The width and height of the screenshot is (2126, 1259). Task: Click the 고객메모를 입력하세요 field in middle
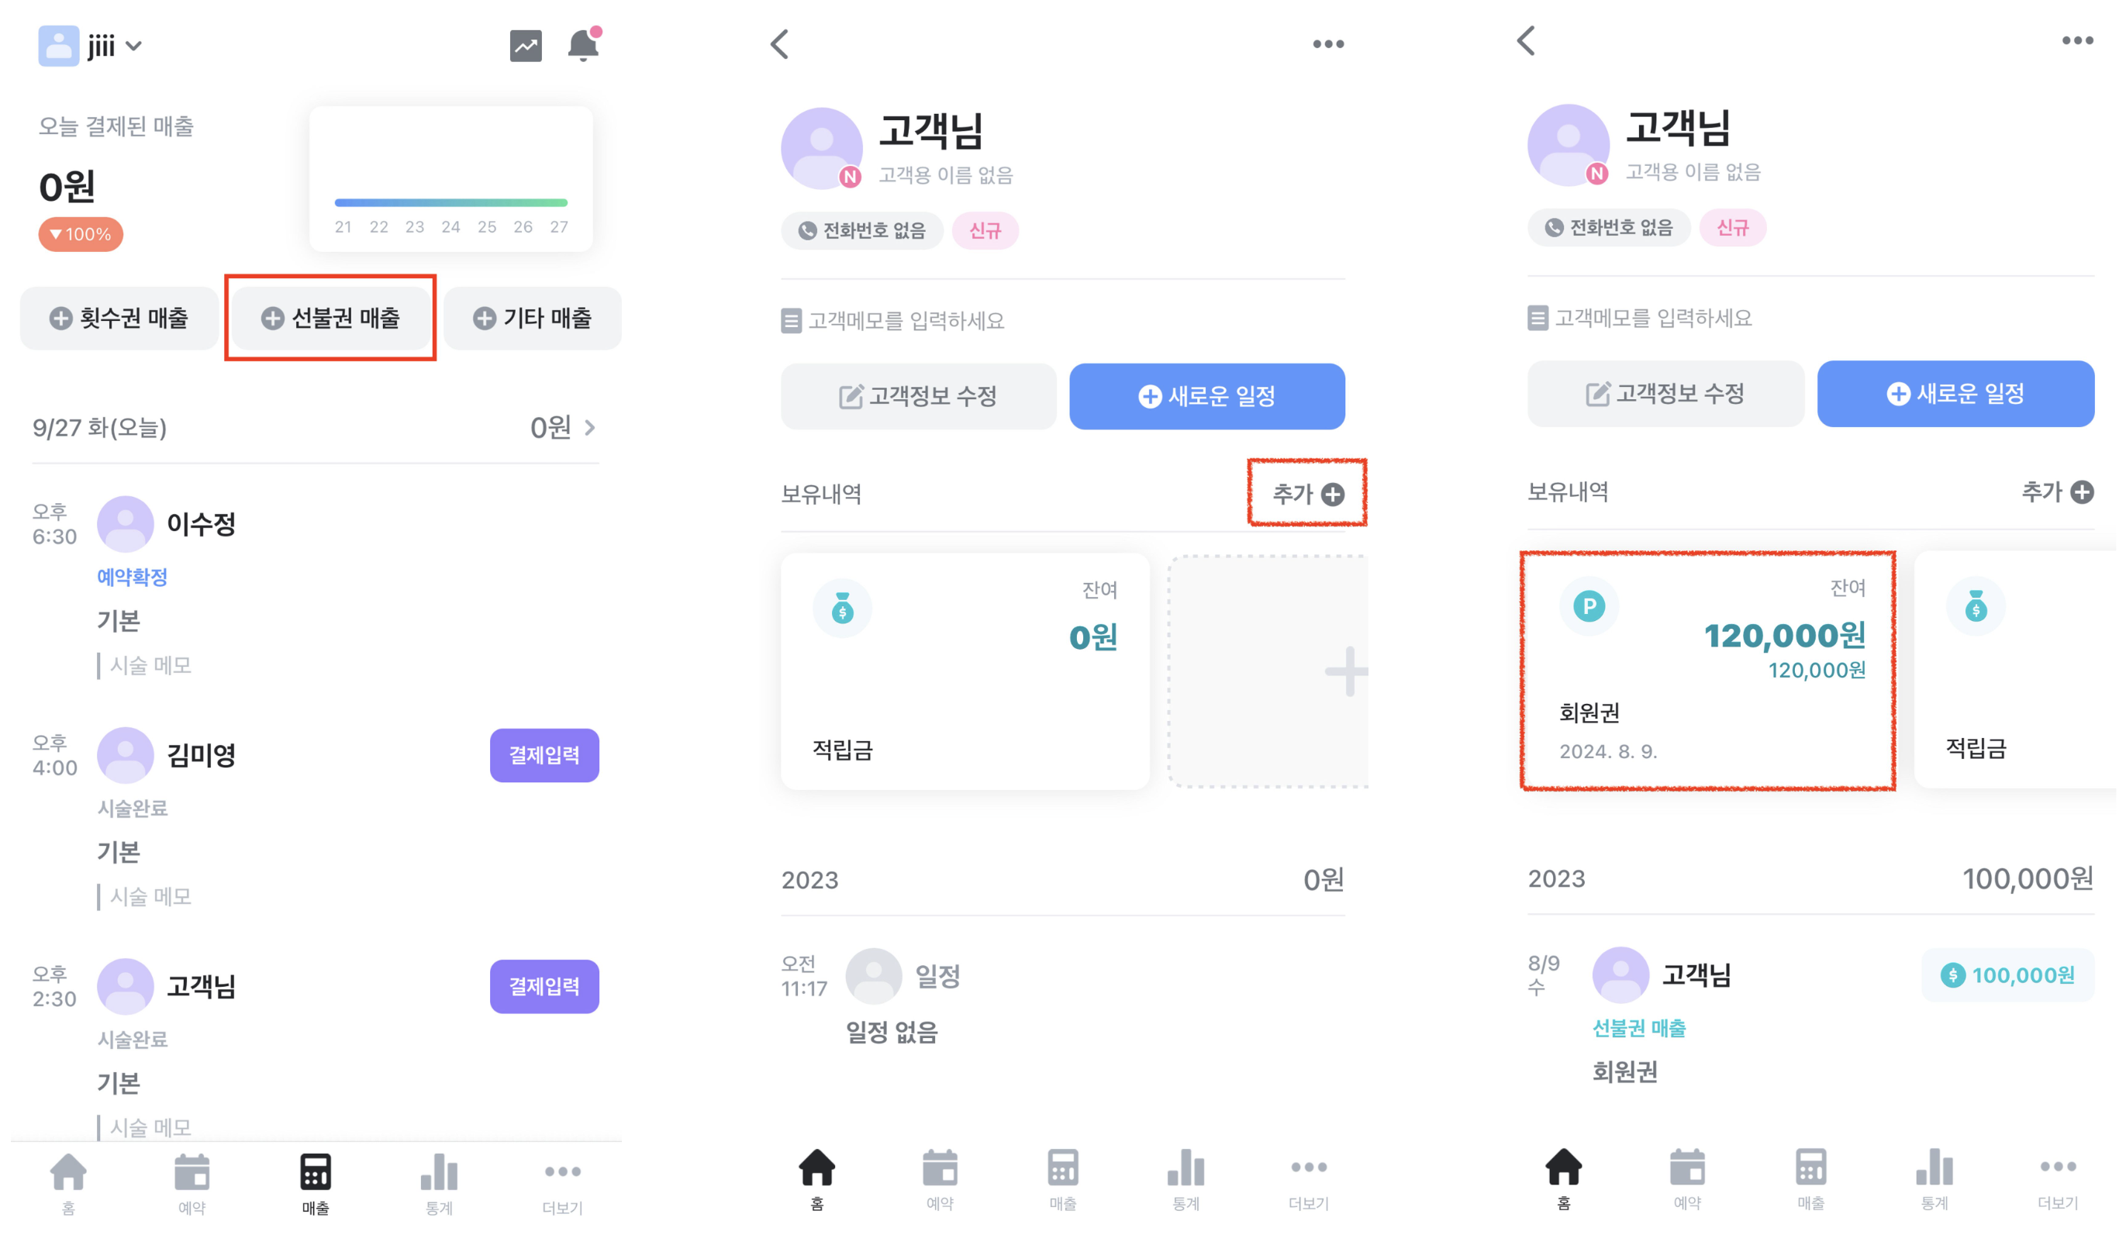pos(892,322)
